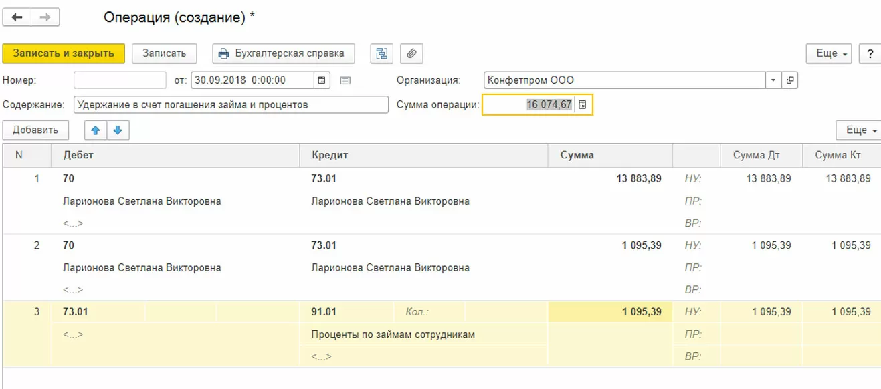Open the calendar date picker
The image size is (881, 389).
point(322,80)
